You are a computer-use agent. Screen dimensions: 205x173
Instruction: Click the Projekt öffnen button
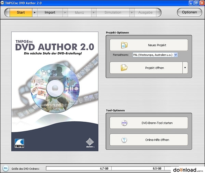(146, 68)
